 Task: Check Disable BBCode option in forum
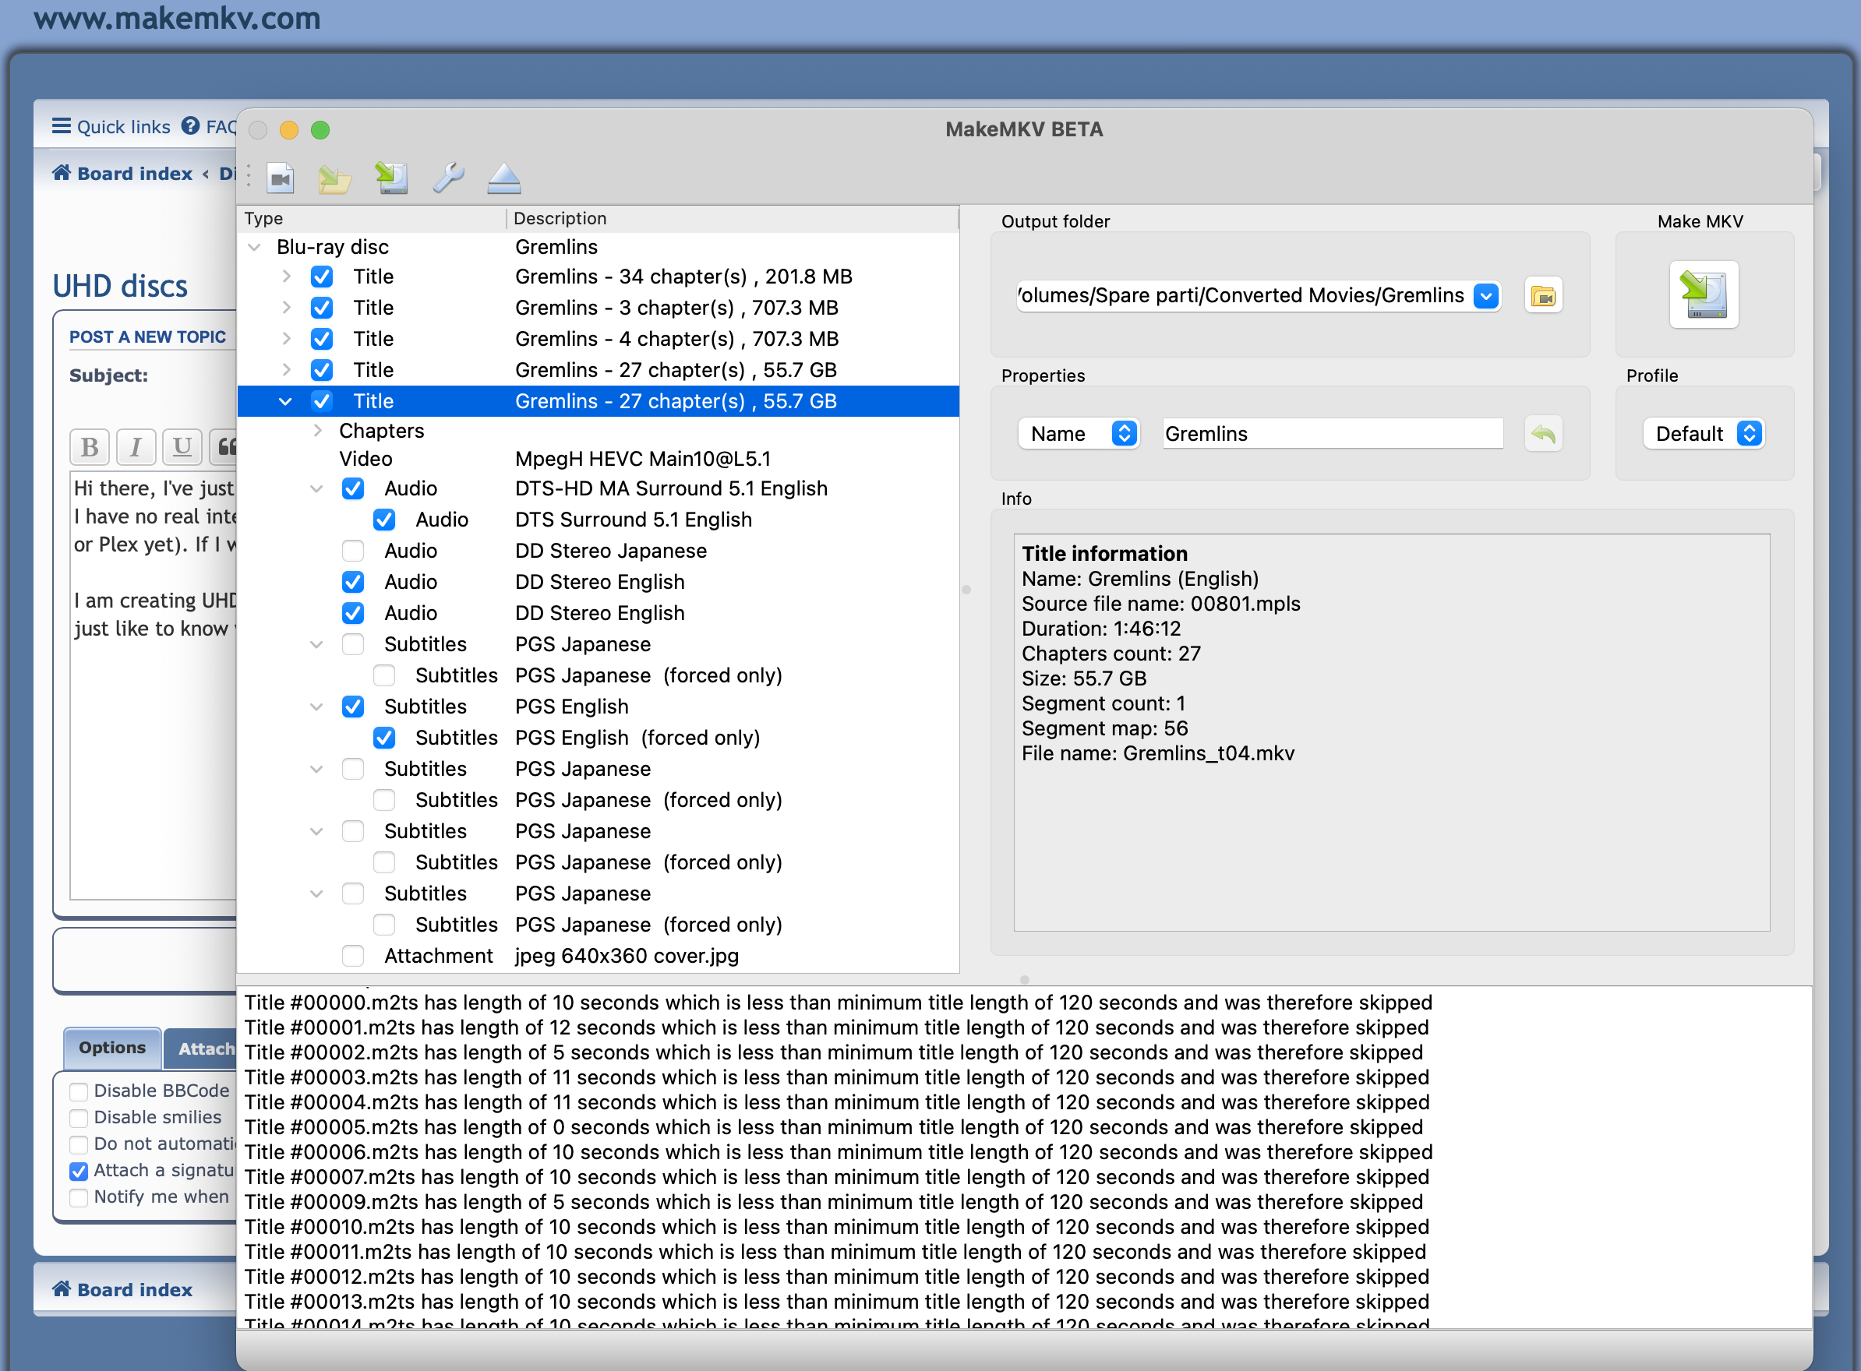79,1091
